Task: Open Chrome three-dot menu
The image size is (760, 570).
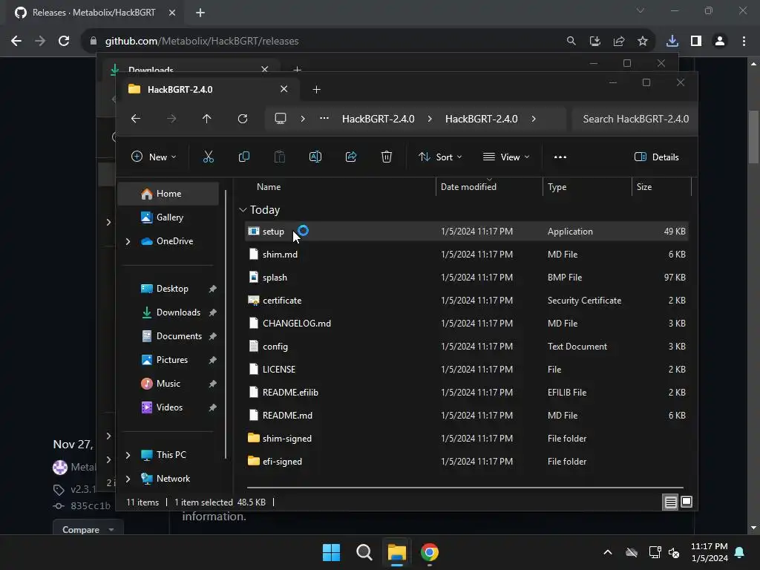Action: [x=744, y=42]
